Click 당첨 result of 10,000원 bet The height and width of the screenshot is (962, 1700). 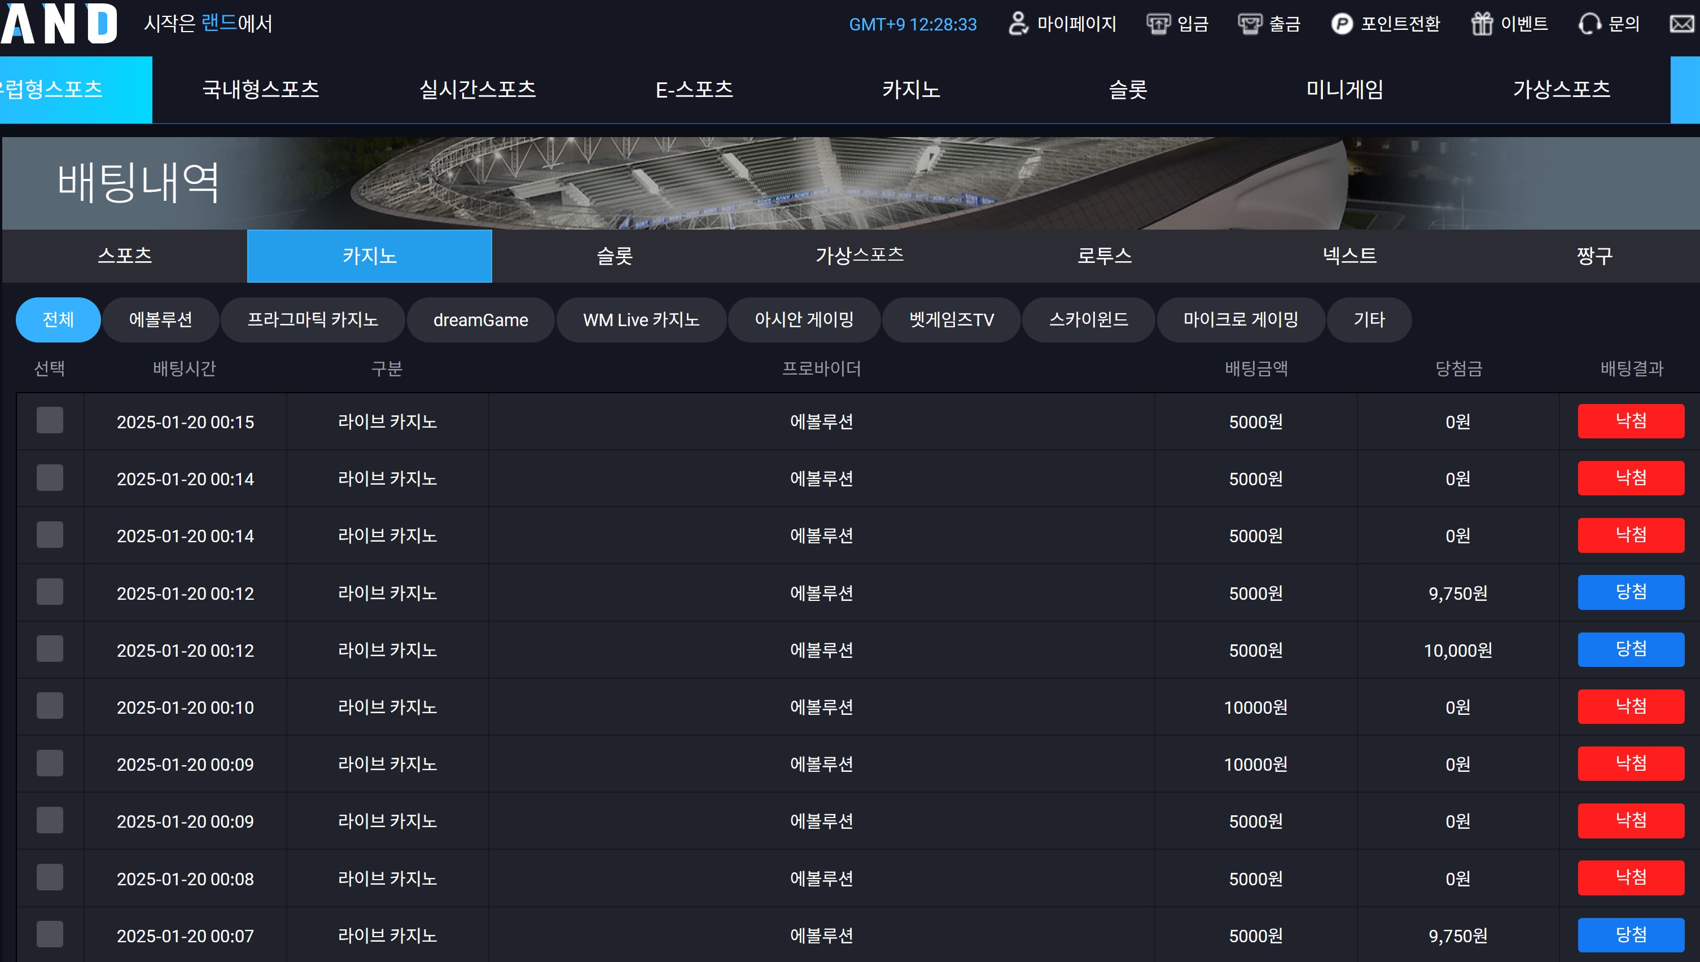coord(1631,649)
